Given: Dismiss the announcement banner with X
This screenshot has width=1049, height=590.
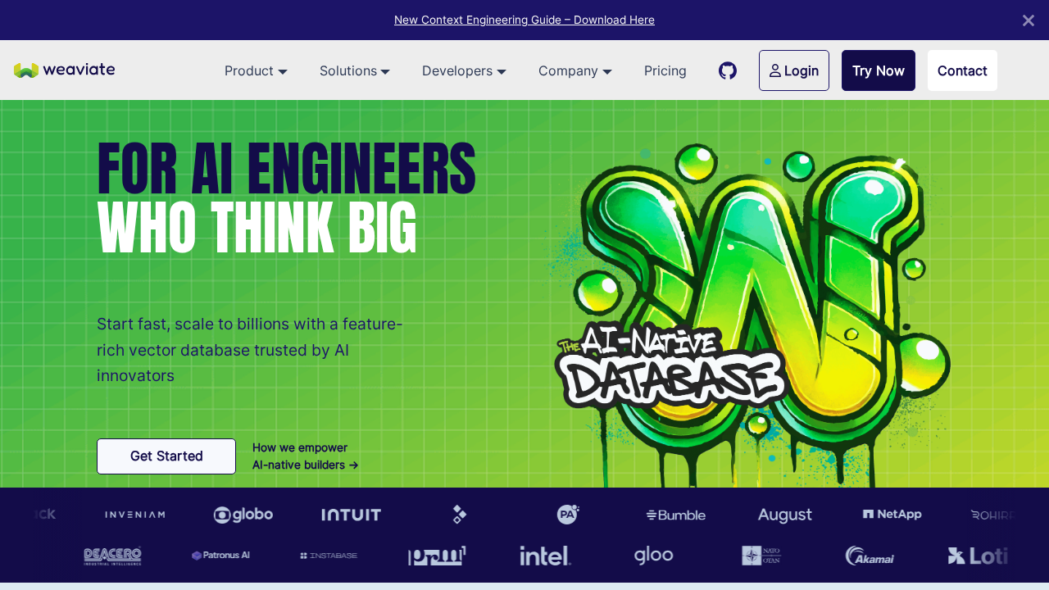Looking at the screenshot, I should click(x=1028, y=20).
